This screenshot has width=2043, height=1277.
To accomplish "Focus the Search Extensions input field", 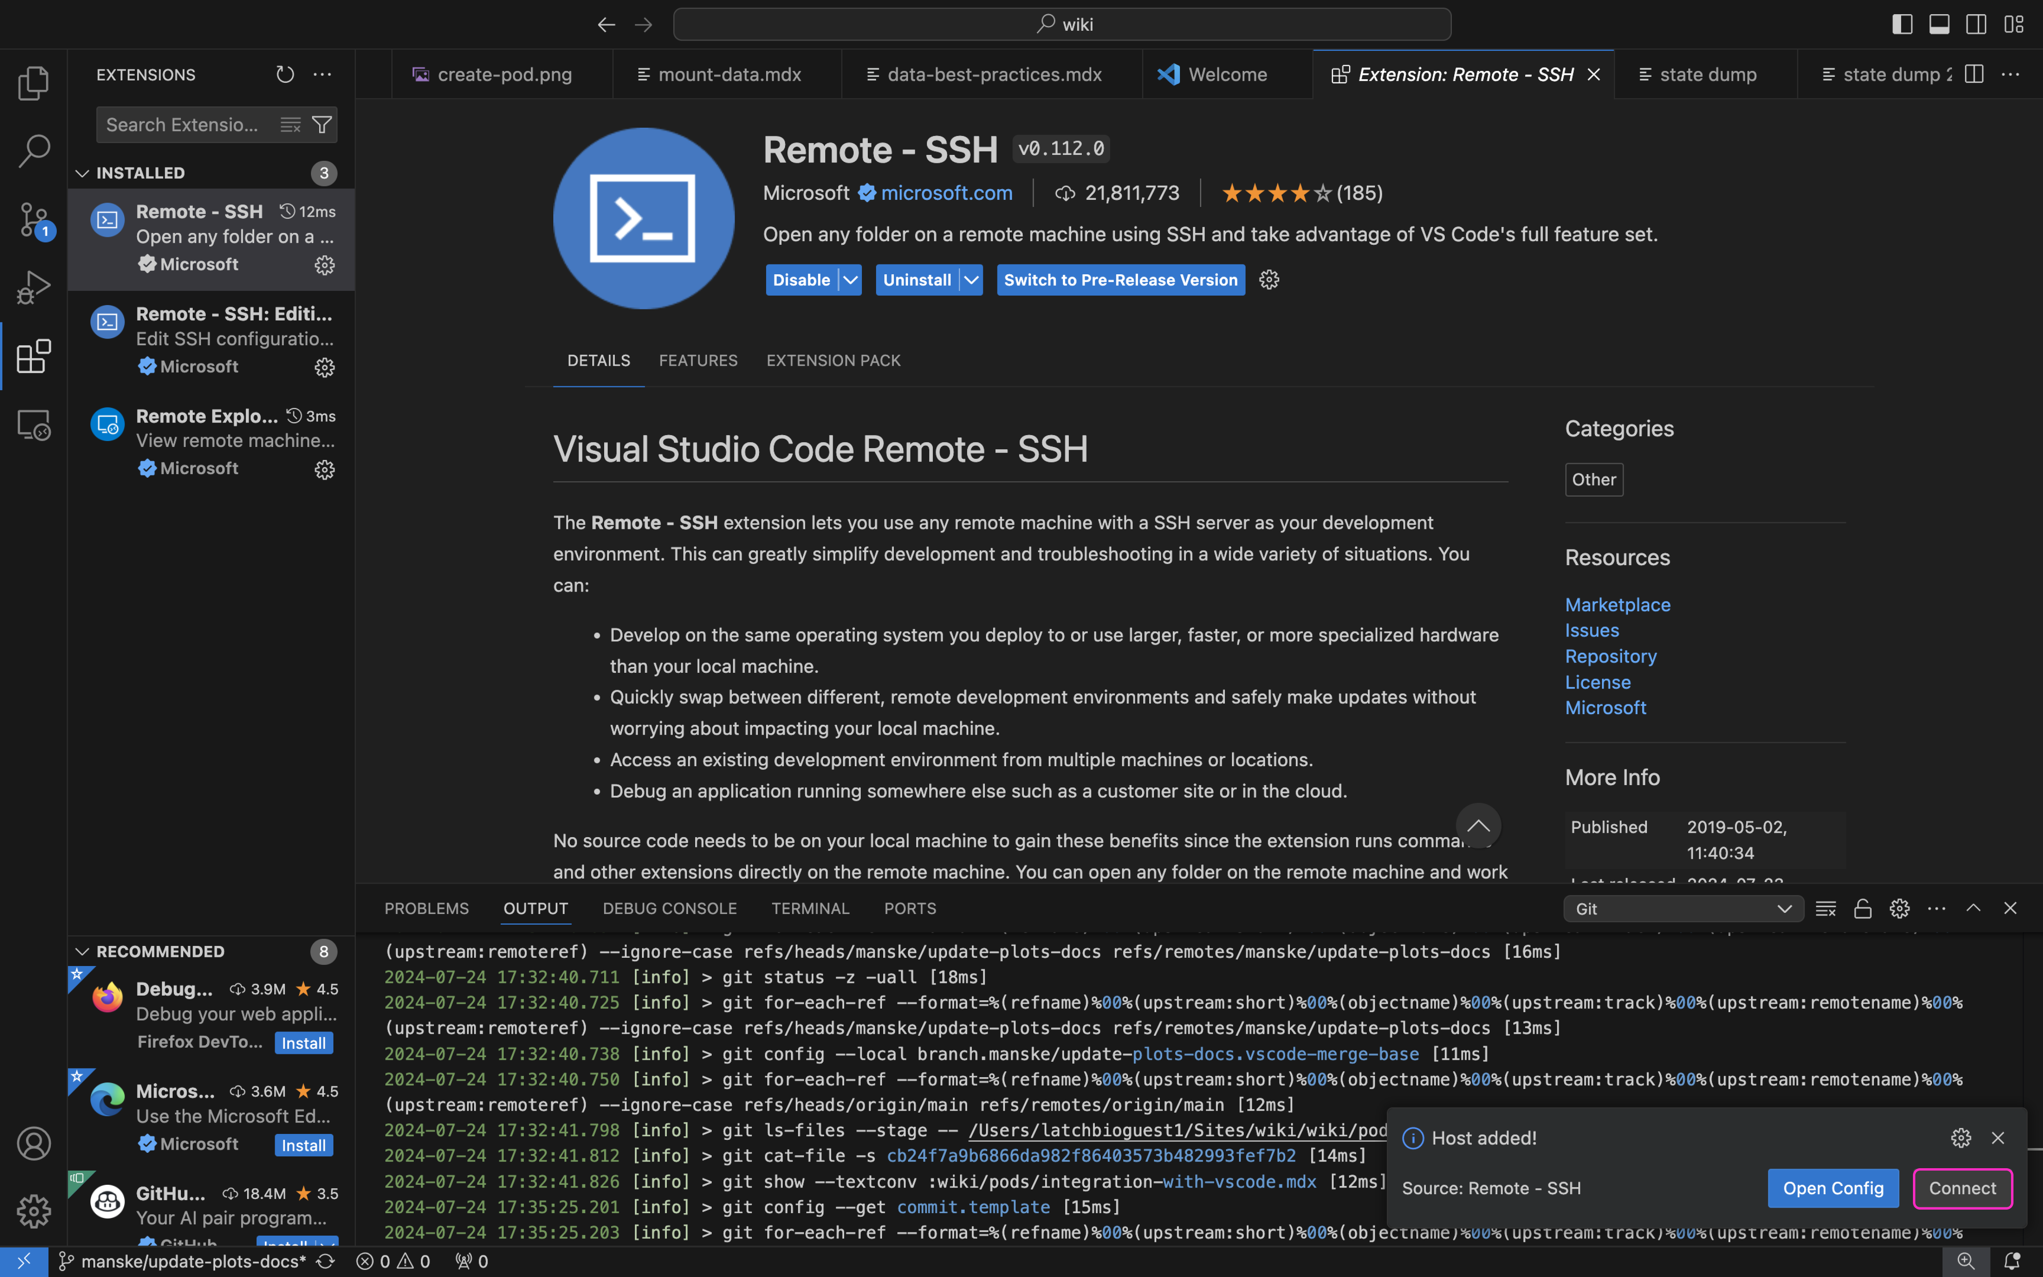I will pyautogui.click(x=184, y=125).
